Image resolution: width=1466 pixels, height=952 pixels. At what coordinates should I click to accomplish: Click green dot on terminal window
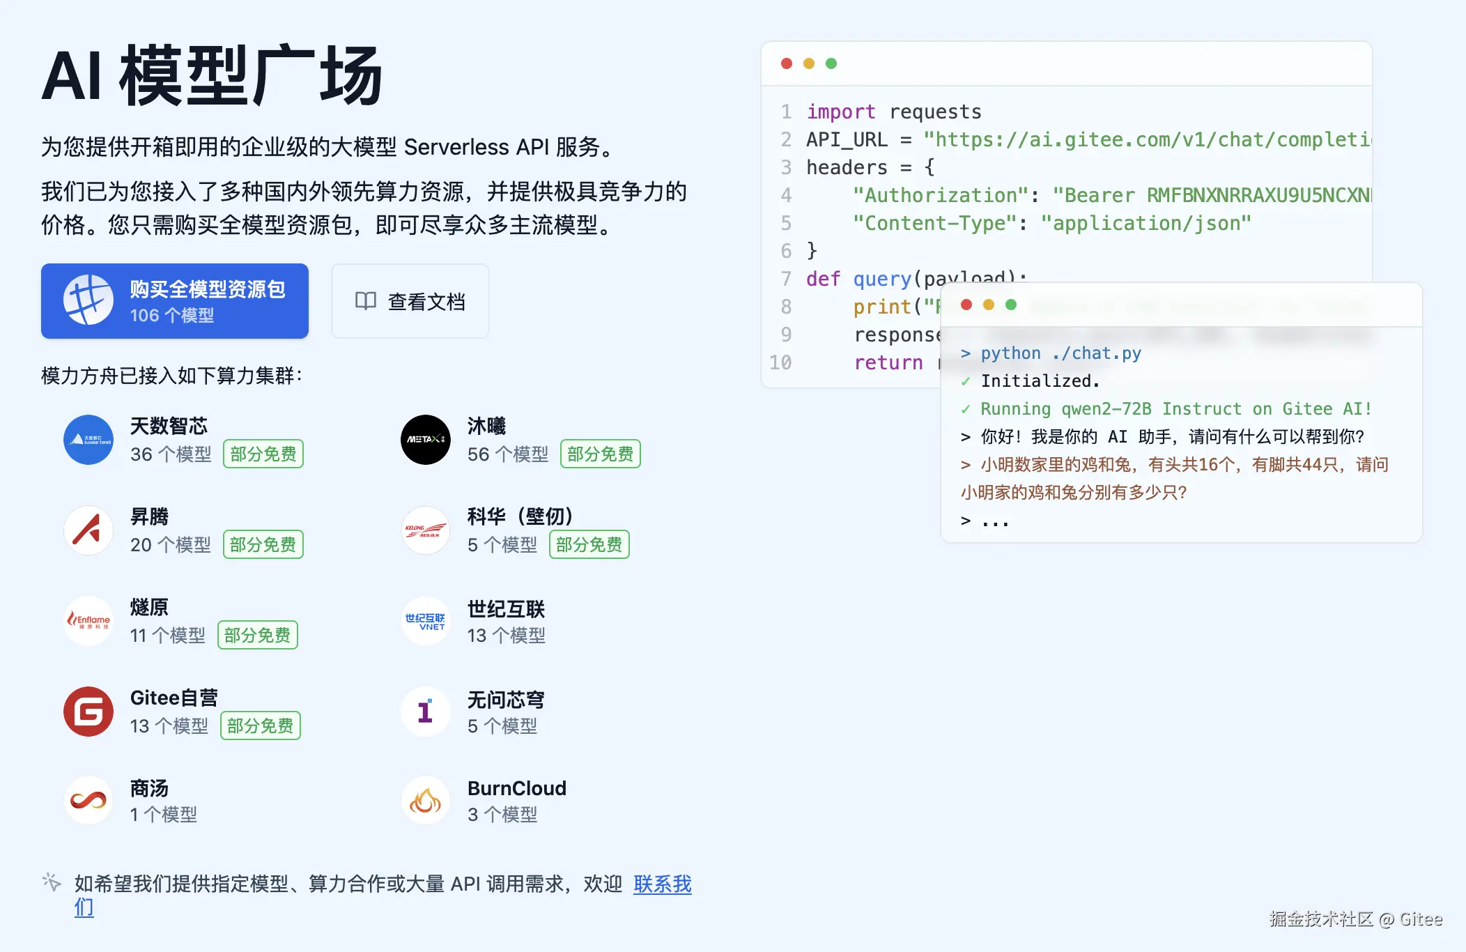pos(1011,305)
